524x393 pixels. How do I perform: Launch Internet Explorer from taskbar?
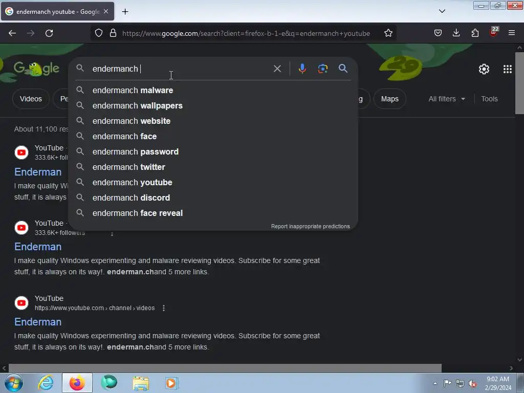point(46,383)
